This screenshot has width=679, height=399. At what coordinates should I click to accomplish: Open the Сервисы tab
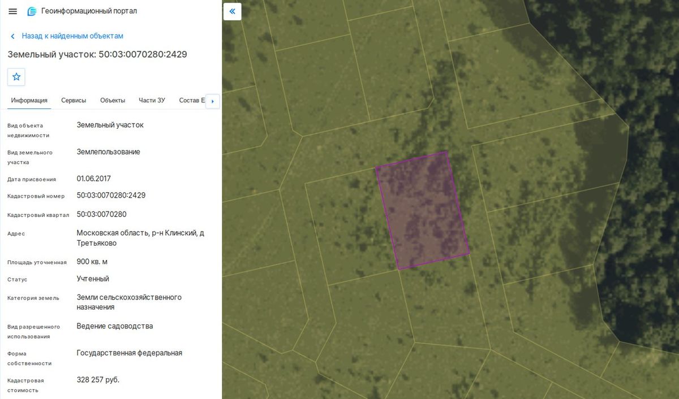pyautogui.click(x=74, y=101)
